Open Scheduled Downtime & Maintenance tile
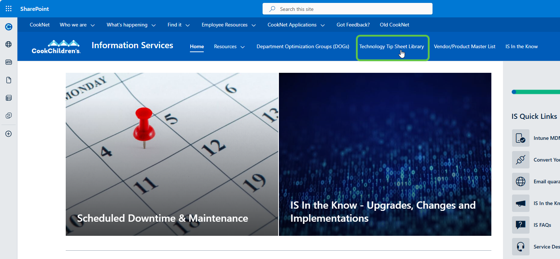The width and height of the screenshot is (560, 259). pos(172,154)
